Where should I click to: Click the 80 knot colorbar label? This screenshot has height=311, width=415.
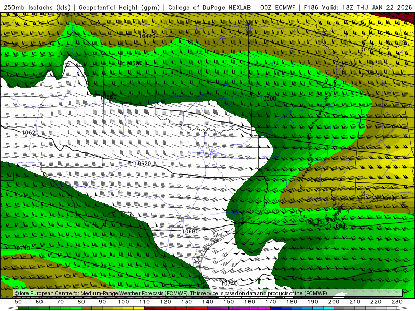[x=81, y=302]
